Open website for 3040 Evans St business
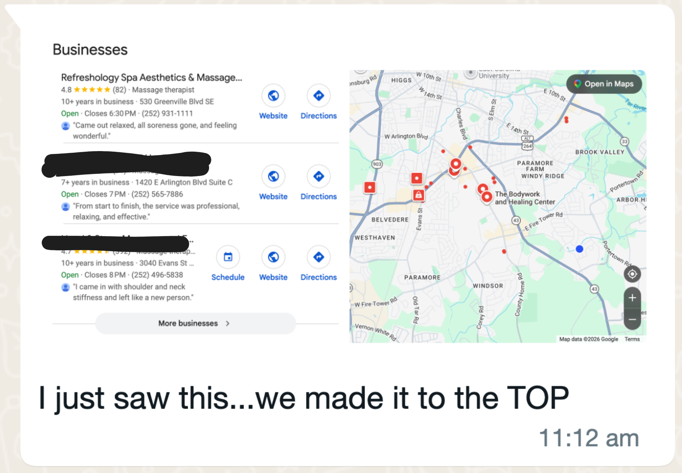 pos(273,257)
